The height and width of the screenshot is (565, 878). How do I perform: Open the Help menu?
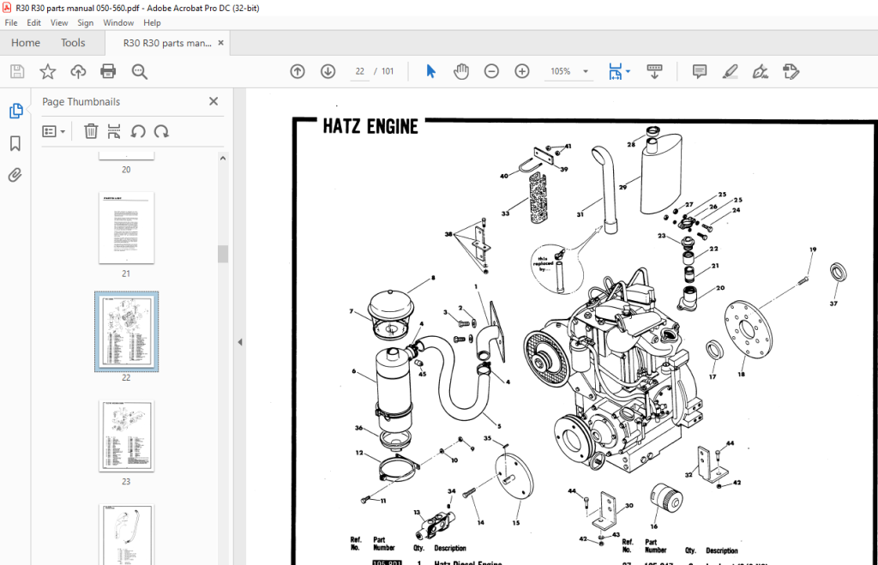152,23
